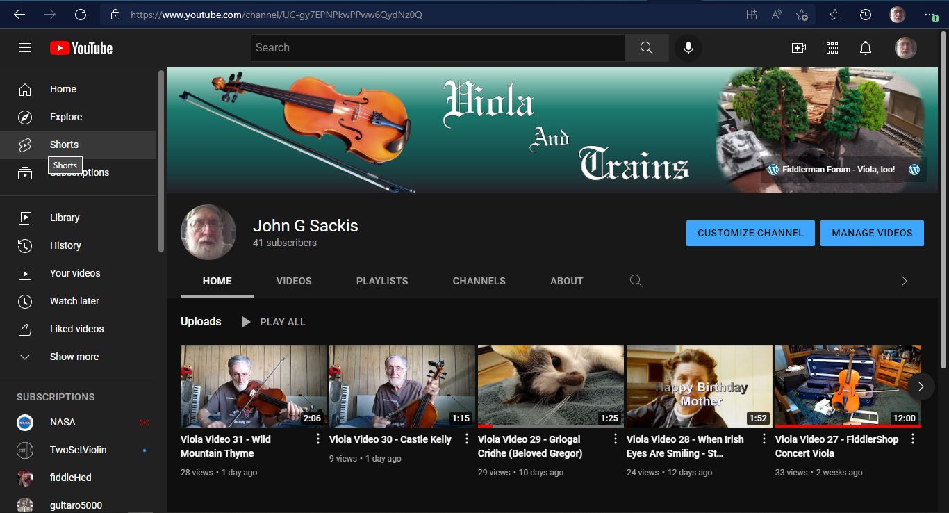Select the channel Home tab
Screen dimensions: 949x513
click(217, 281)
